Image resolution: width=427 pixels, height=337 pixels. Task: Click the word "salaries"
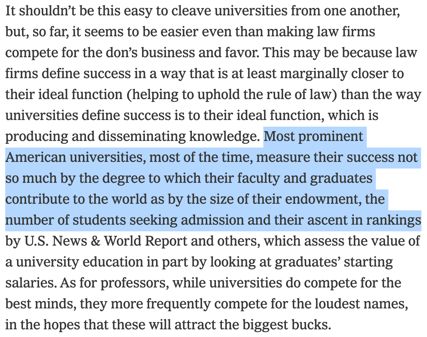(x=28, y=283)
